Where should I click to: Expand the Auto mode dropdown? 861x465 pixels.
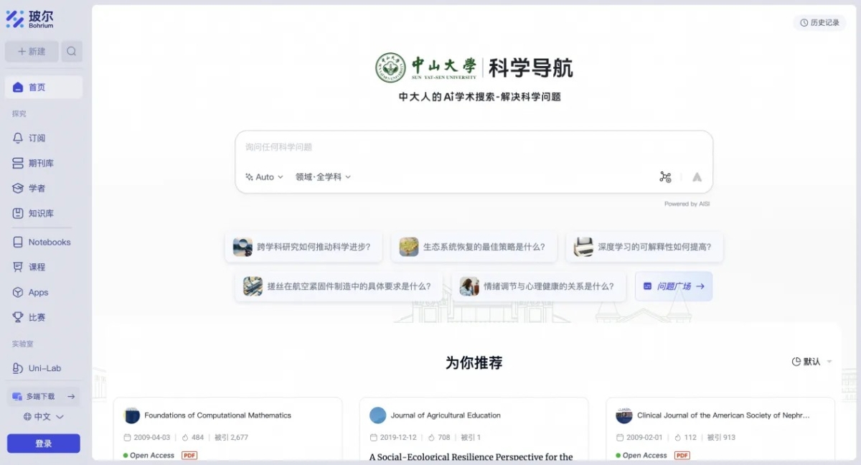pos(264,177)
